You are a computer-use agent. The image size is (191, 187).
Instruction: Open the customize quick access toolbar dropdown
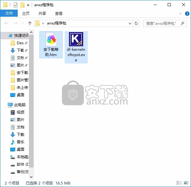point(28,5)
